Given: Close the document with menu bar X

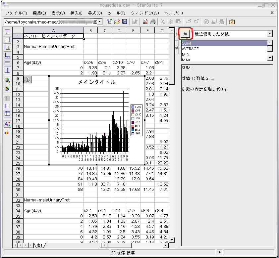Looking at the screenshot, I should tap(272, 13).
